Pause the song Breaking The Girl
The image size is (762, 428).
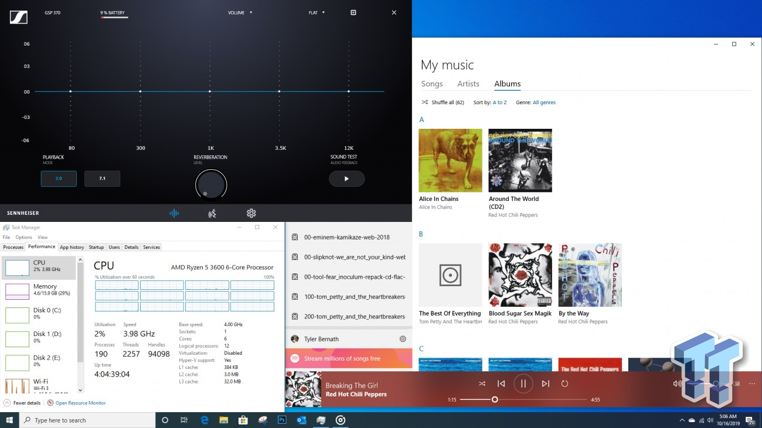(523, 384)
